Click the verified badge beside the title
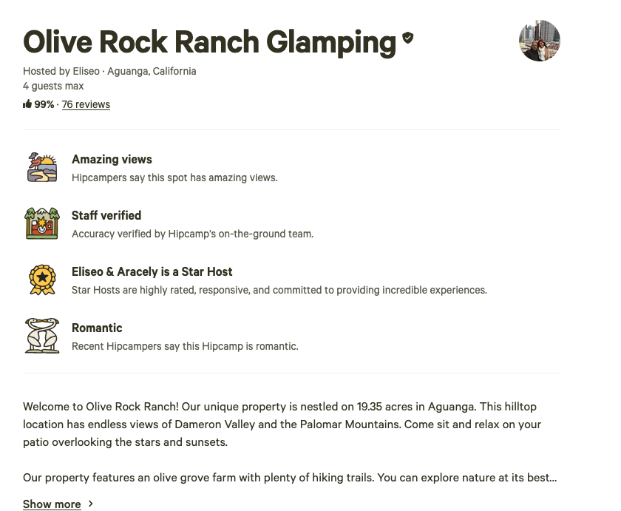This screenshot has height=511, width=621. [x=408, y=38]
